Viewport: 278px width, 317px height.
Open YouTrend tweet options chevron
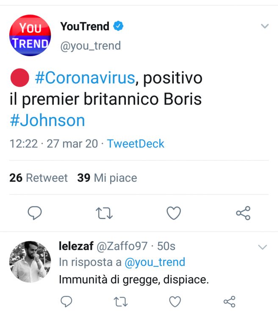pyautogui.click(x=265, y=26)
